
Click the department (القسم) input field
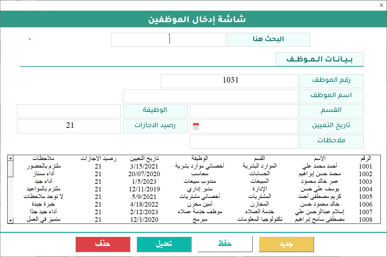[x=244, y=111]
